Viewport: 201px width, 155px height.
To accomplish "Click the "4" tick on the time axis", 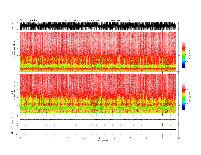I will [83, 138].
